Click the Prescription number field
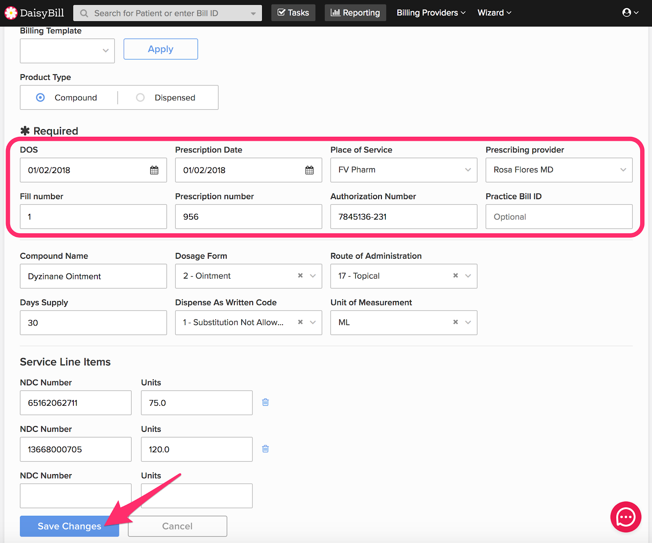 249,216
